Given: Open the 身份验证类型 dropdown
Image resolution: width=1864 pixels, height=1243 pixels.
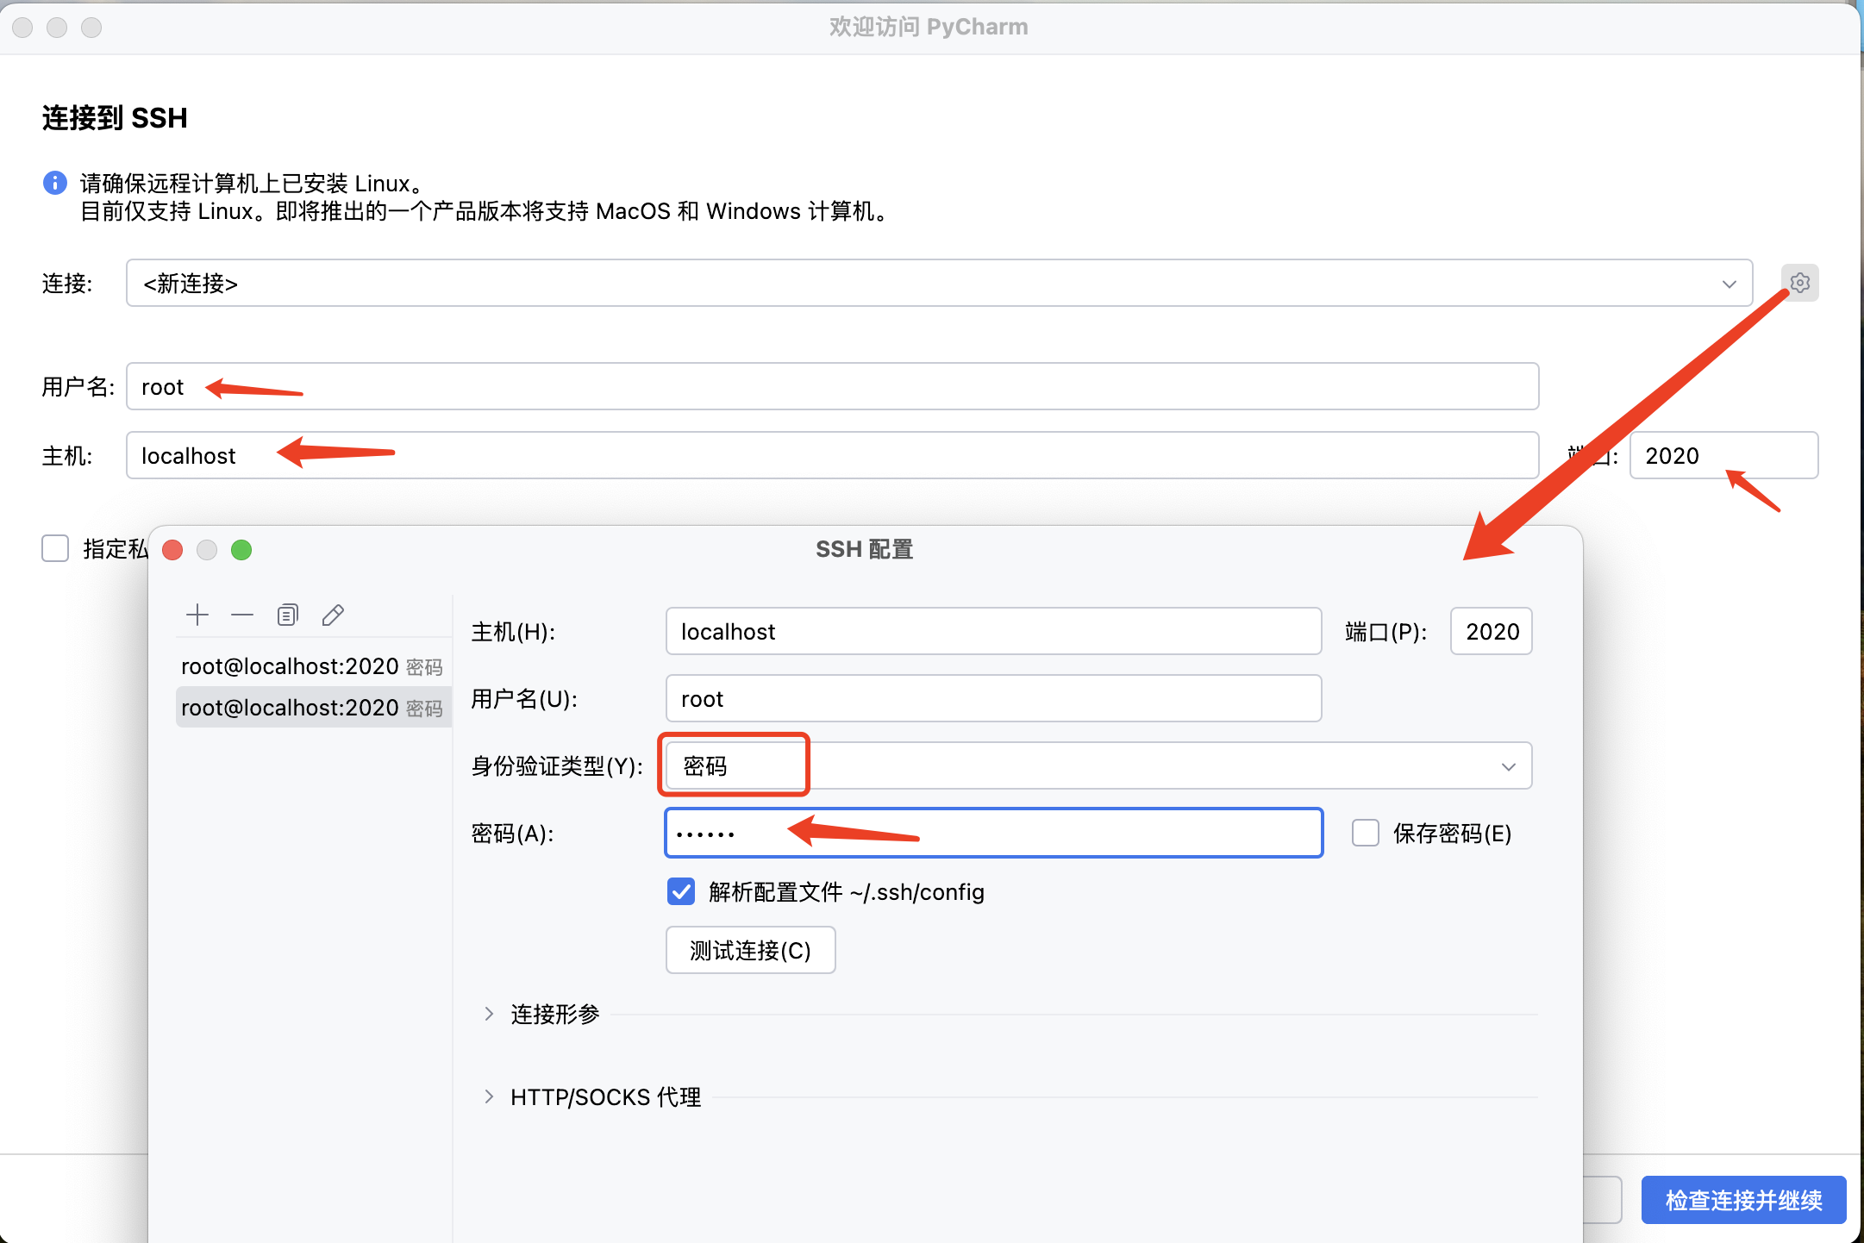Looking at the screenshot, I should (x=1098, y=765).
